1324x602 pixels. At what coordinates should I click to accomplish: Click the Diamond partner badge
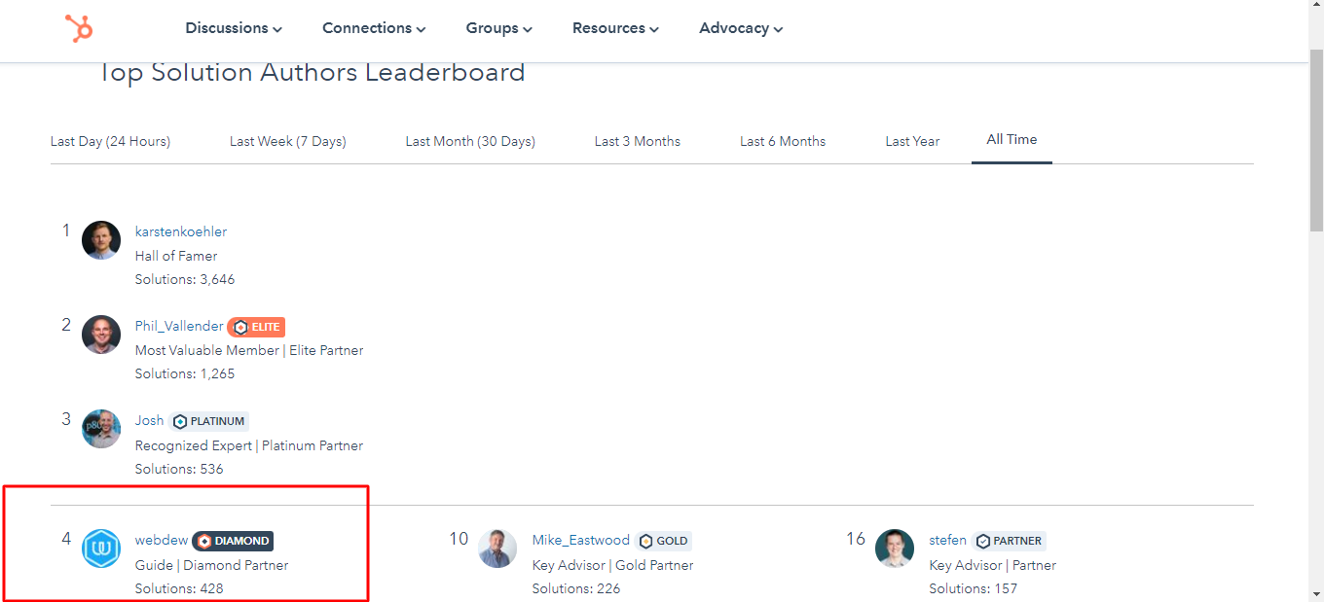(x=233, y=541)
